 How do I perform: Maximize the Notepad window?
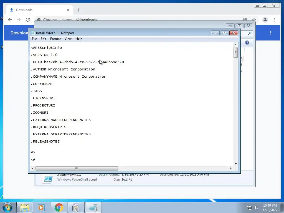[x=224, y=33]
